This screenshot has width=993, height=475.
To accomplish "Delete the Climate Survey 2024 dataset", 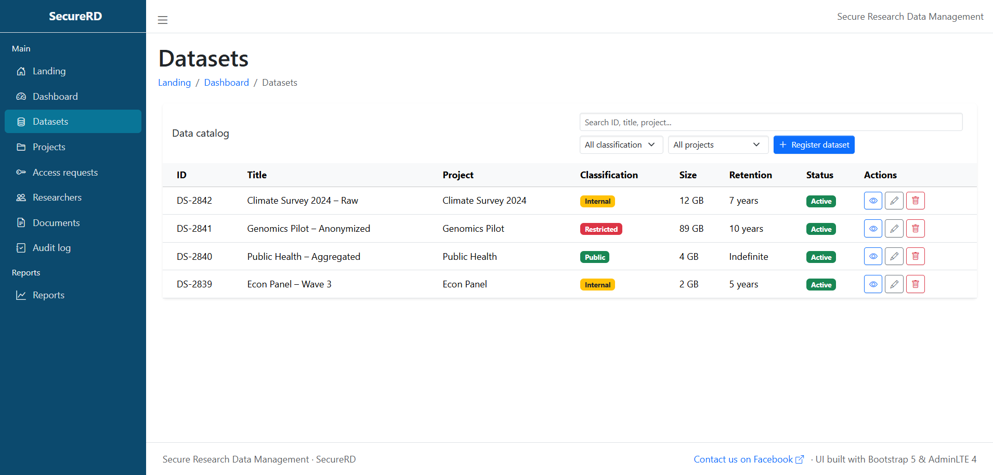I will [x=915, y=201].
